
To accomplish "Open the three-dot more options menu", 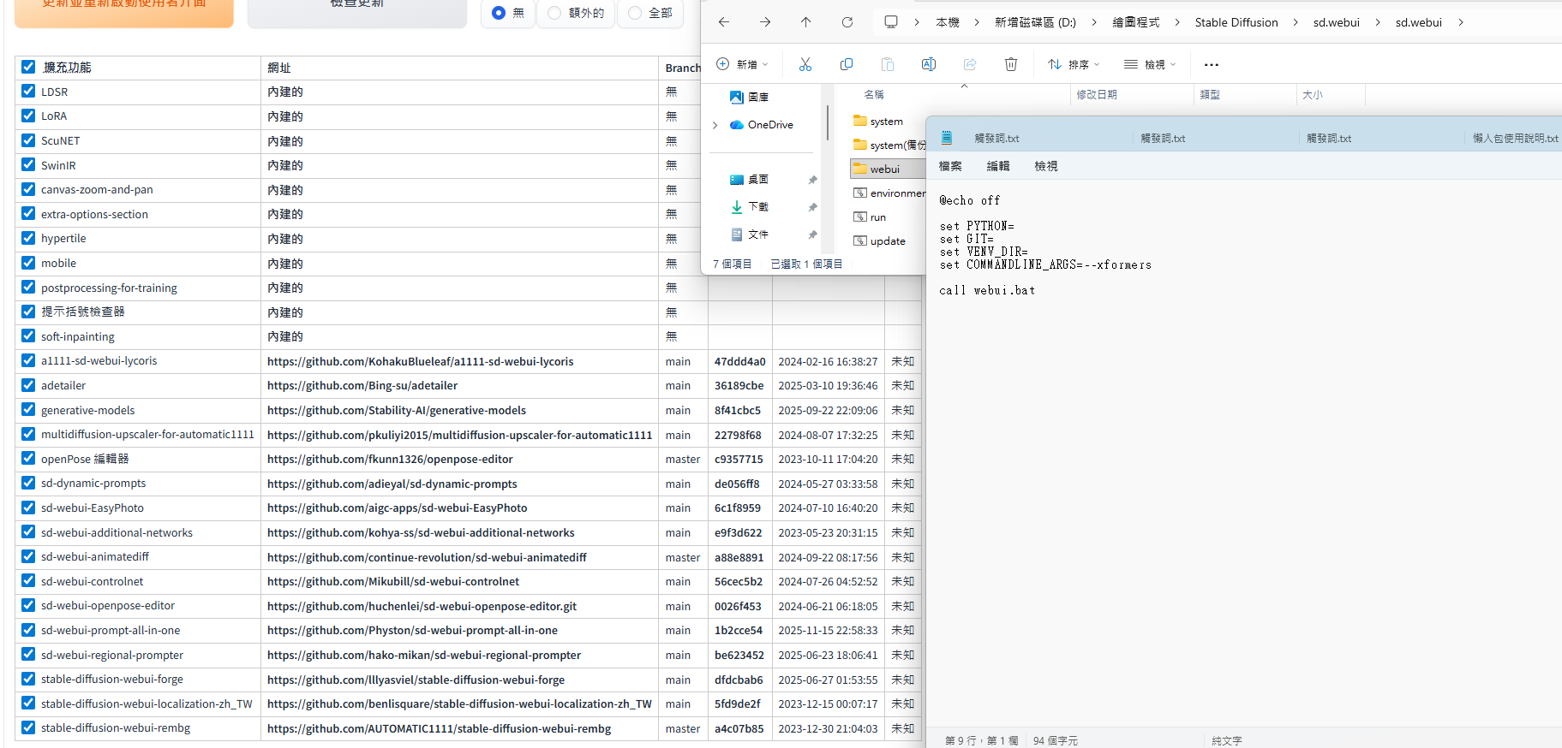I will click(x=1211, y=64).
